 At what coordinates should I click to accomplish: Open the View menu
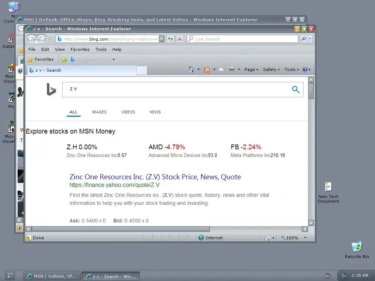click(60, 49)
